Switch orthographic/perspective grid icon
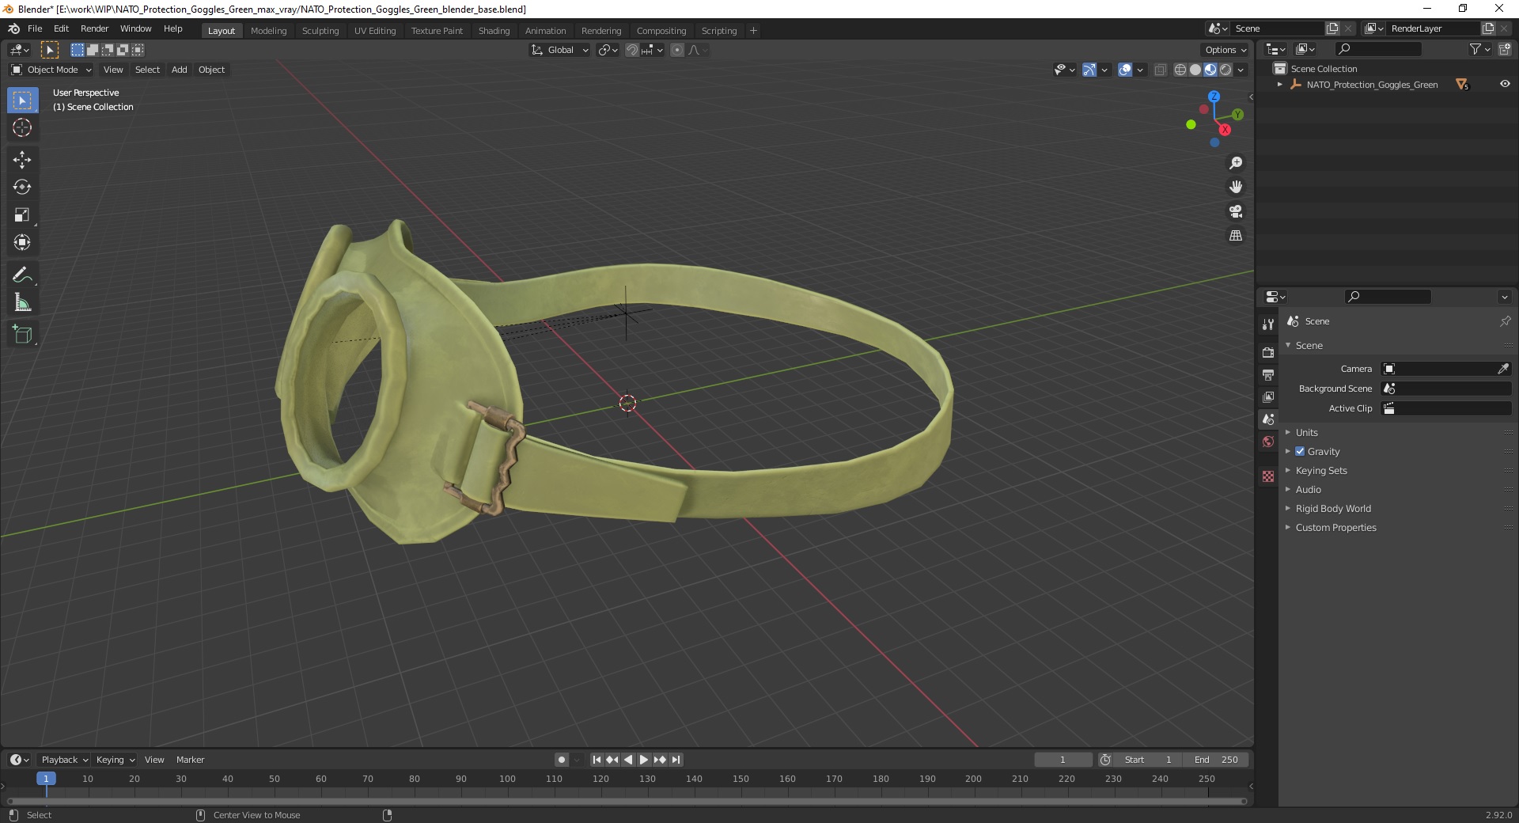The height and width of the screenshot is (823, 1519). click(x=1235, y=236)
